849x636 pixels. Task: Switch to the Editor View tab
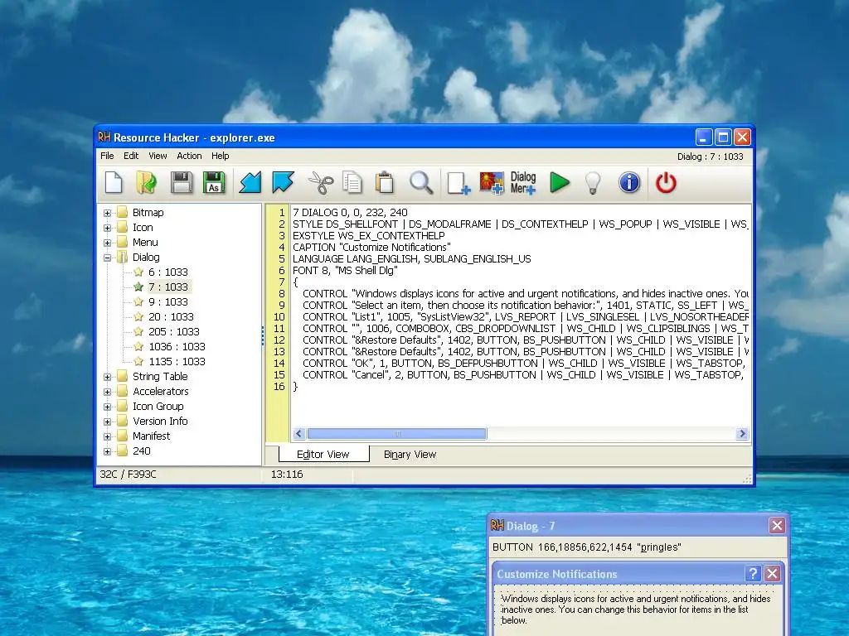pos(323,455)
